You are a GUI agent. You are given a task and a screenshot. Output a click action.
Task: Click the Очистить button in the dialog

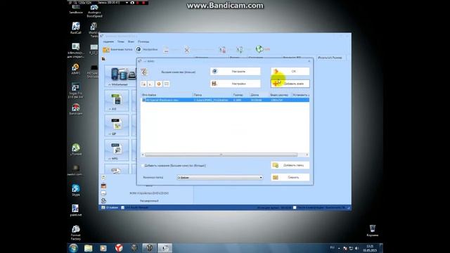pos(290,177)
